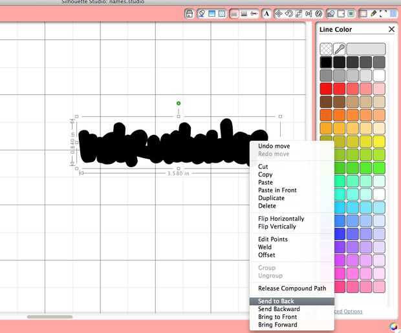Viewport: 401px width, 333px height.
Task: Click the current line color preview box
Action: click(366, 49)
